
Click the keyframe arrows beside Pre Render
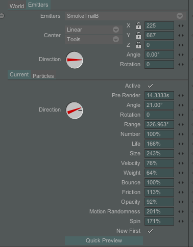coord(181,96)
